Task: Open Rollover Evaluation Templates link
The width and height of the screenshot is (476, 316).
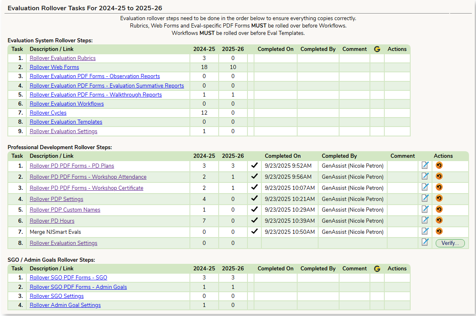Action: click(x=66, y=122)
